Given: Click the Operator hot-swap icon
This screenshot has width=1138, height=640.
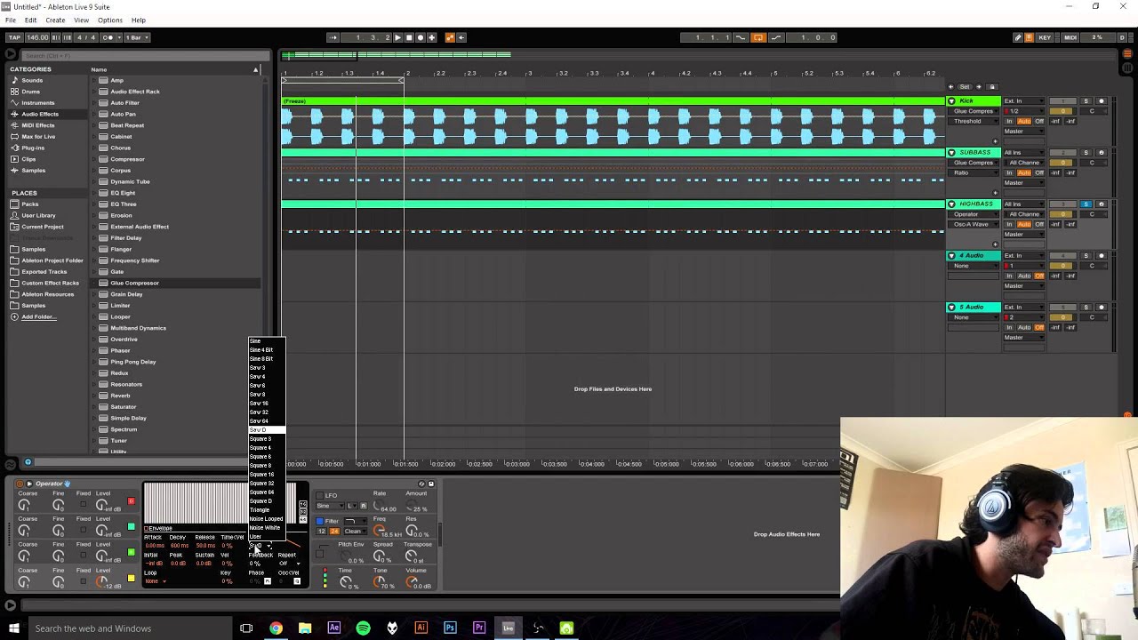Looking at the screenshot, I should pyautogui.click(x=421, y=484).
